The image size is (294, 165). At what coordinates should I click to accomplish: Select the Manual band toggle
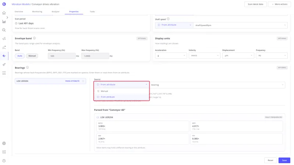[x=32, y=56]
